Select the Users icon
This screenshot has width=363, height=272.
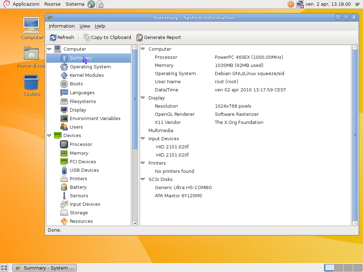[x=64, y=127]
